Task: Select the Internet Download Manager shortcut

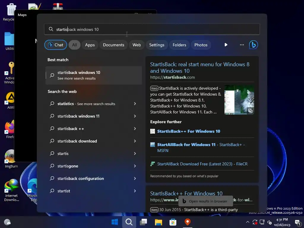Action: pyautogui.click(x=12, y=190)
